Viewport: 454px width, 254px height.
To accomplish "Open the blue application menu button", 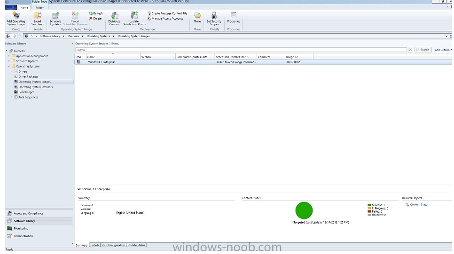I will tap(11, 7).
